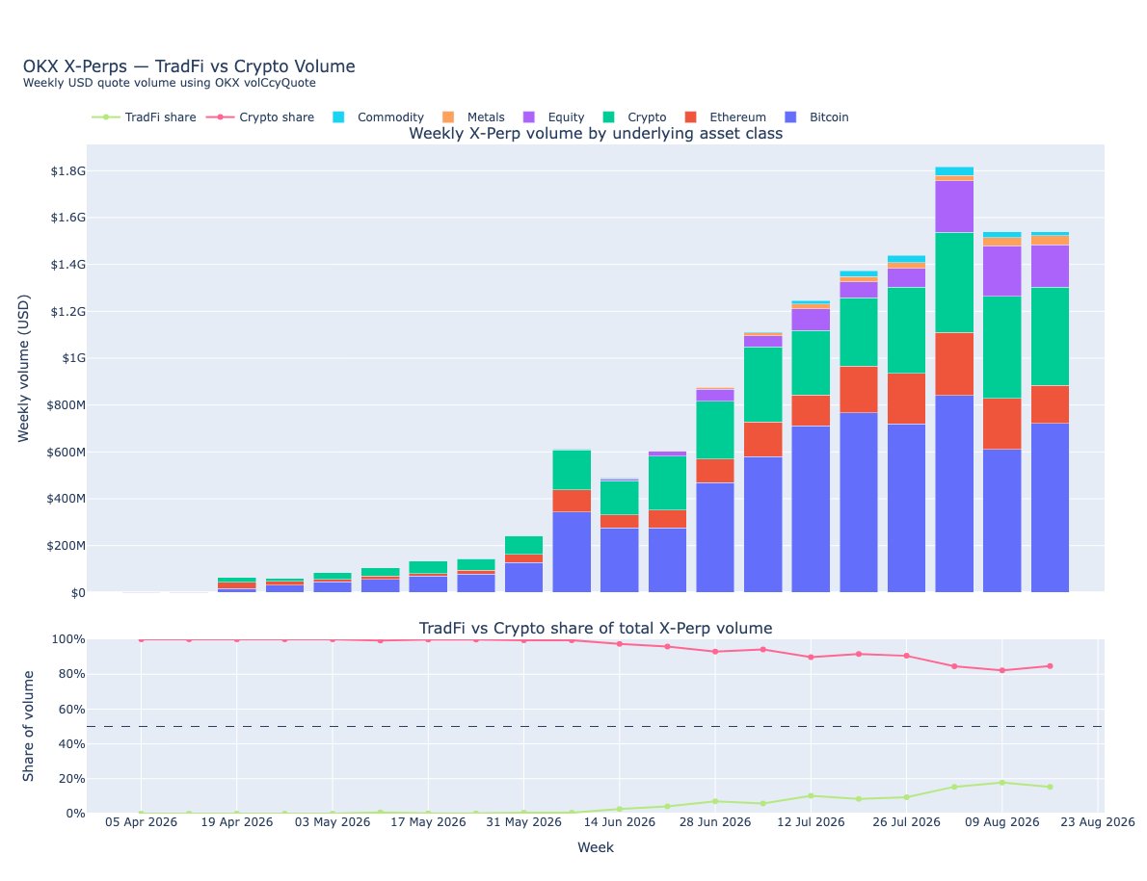This screenshot has width=1147, height=881.
Task: Click the $800M y-axis label
Action: [66, 405]
